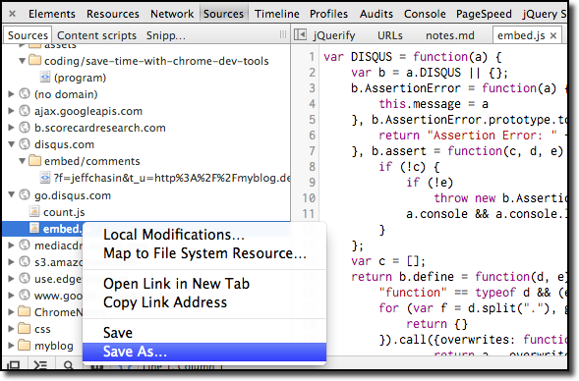Click the folder icon beside css
Image resolution: width=579 pixels, height=381 pixels.
pyautogui.click(x=25, y=328)
